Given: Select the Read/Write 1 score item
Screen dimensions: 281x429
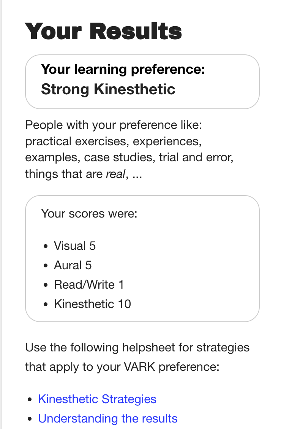Looking at the screenshot, I should (x=89, y=284).
